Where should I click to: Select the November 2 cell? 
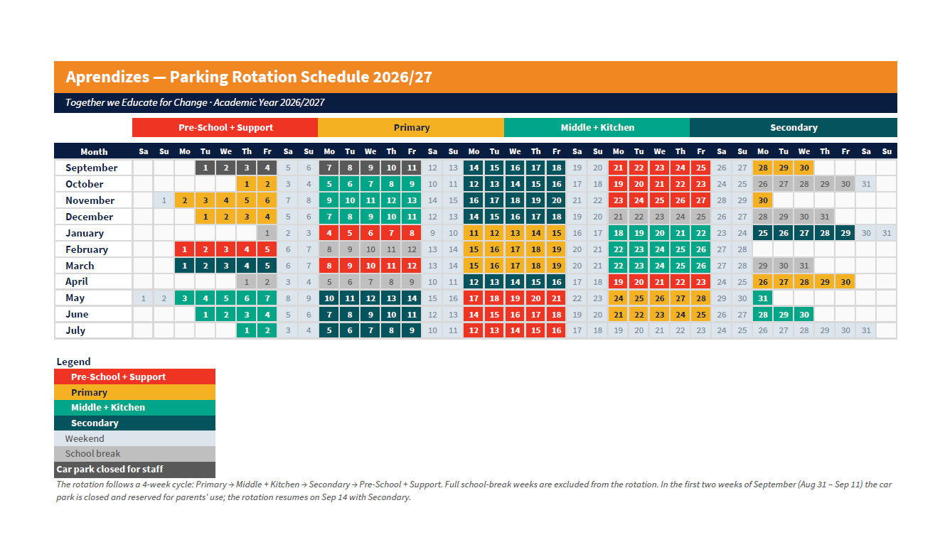(x=185, y=200)
